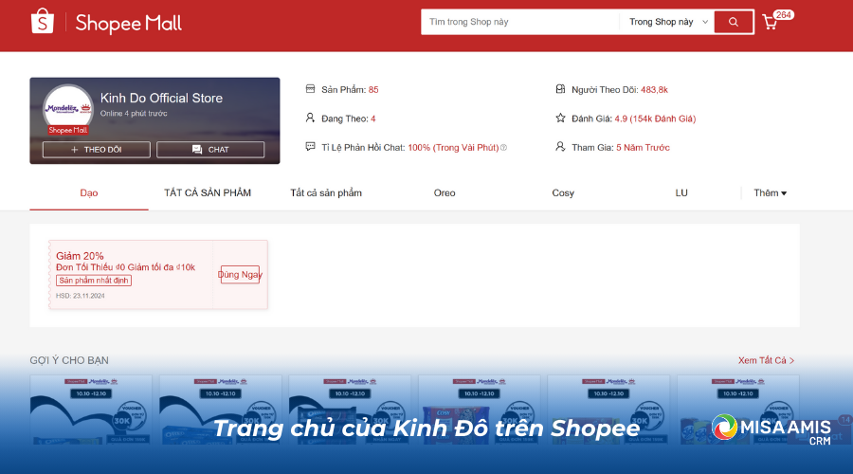Open the Mondelez shop avatar
853x474 pixels.
pos(68,108)
